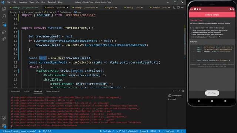Open the Run menu
This screenshot has width=237, height=133.
tap(43, 3)
